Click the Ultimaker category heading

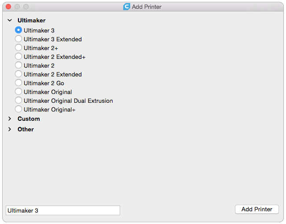coord(31,20)
